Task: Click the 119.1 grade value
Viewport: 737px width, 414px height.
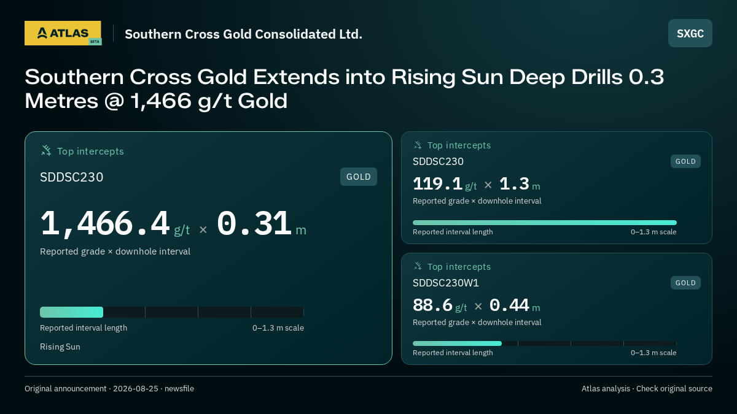Action: [x=437, y=184]
